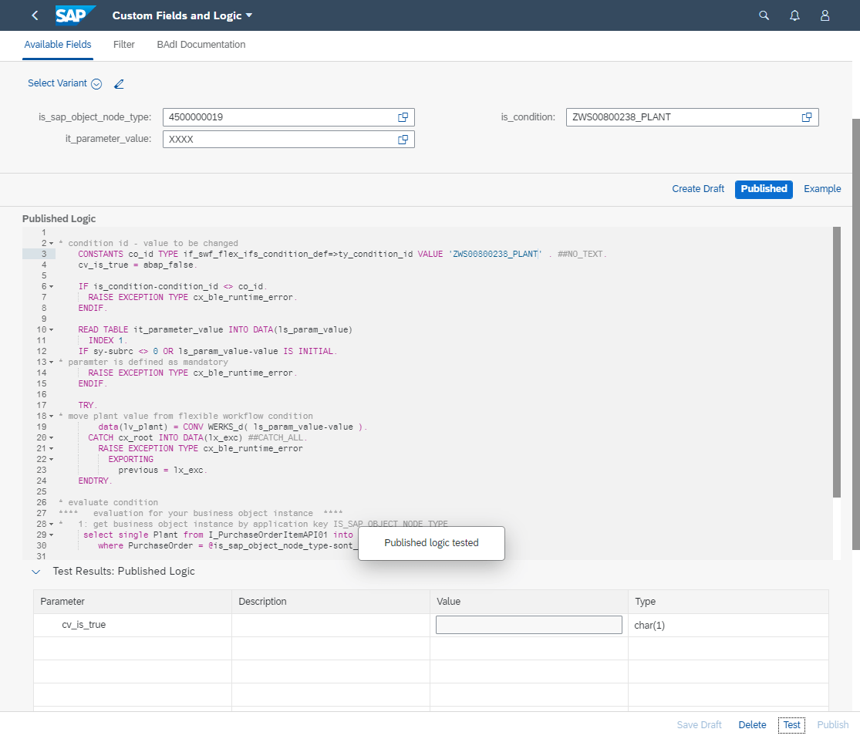Open notifications via the bell icon

[794, 15]
